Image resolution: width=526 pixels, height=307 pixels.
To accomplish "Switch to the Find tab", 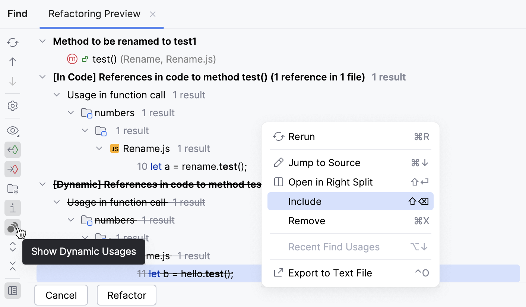I will (17, 13).
